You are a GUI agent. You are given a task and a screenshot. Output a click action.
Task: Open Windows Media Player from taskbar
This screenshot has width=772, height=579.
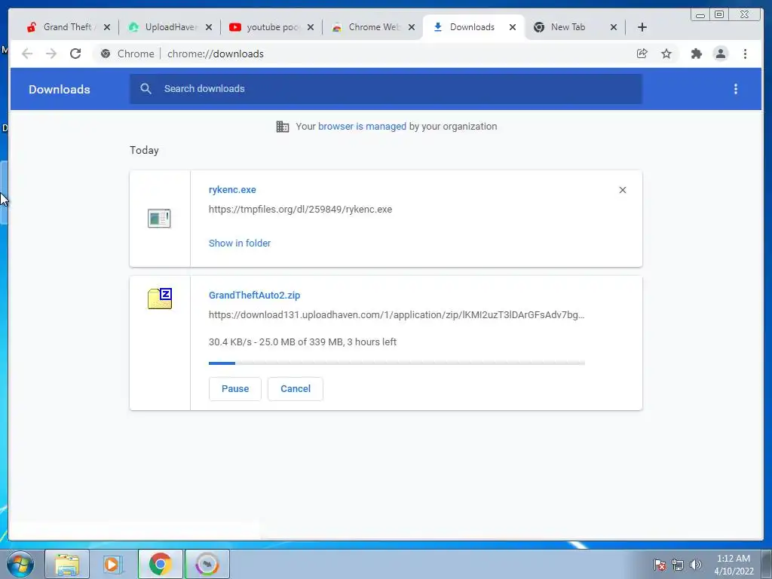coord(113,564)
